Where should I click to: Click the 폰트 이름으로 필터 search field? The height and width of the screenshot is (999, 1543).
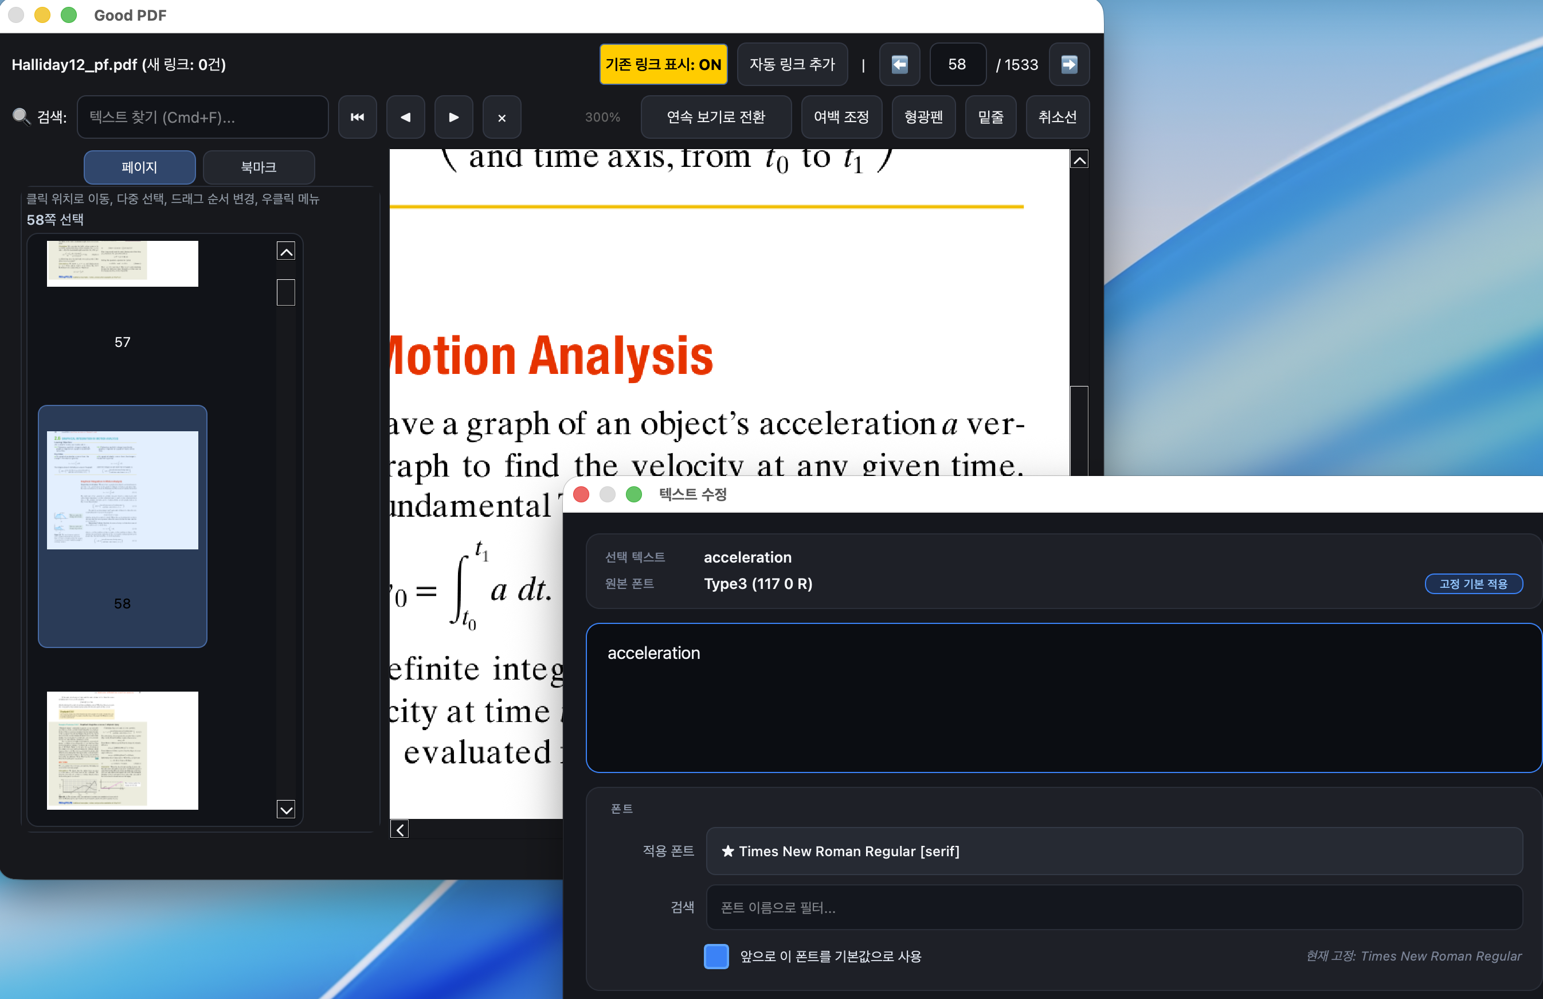tap(1114, 907)
